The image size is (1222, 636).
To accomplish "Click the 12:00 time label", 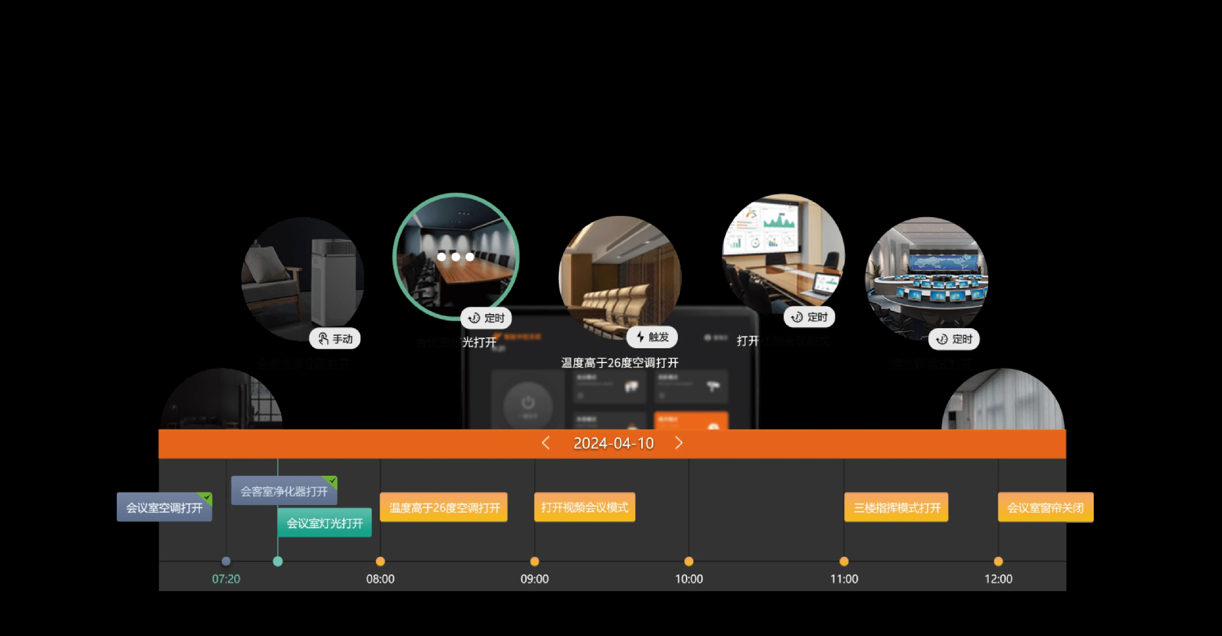I will click(x=999, y=579).
